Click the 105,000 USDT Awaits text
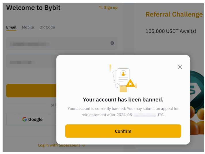 170,31
